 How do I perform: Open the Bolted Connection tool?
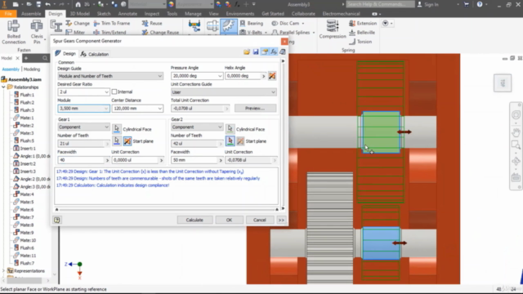click(x=14, y=32)
